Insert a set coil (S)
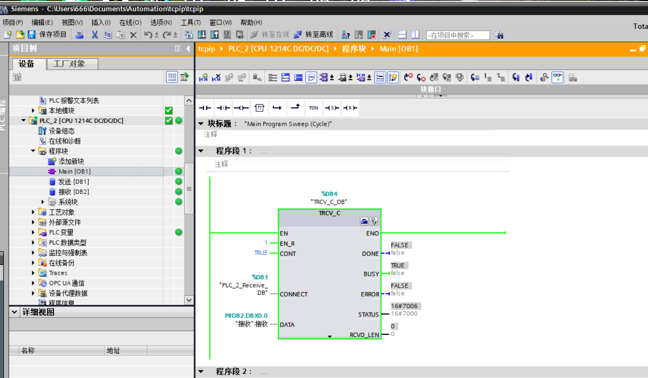 tap(332, 108)
